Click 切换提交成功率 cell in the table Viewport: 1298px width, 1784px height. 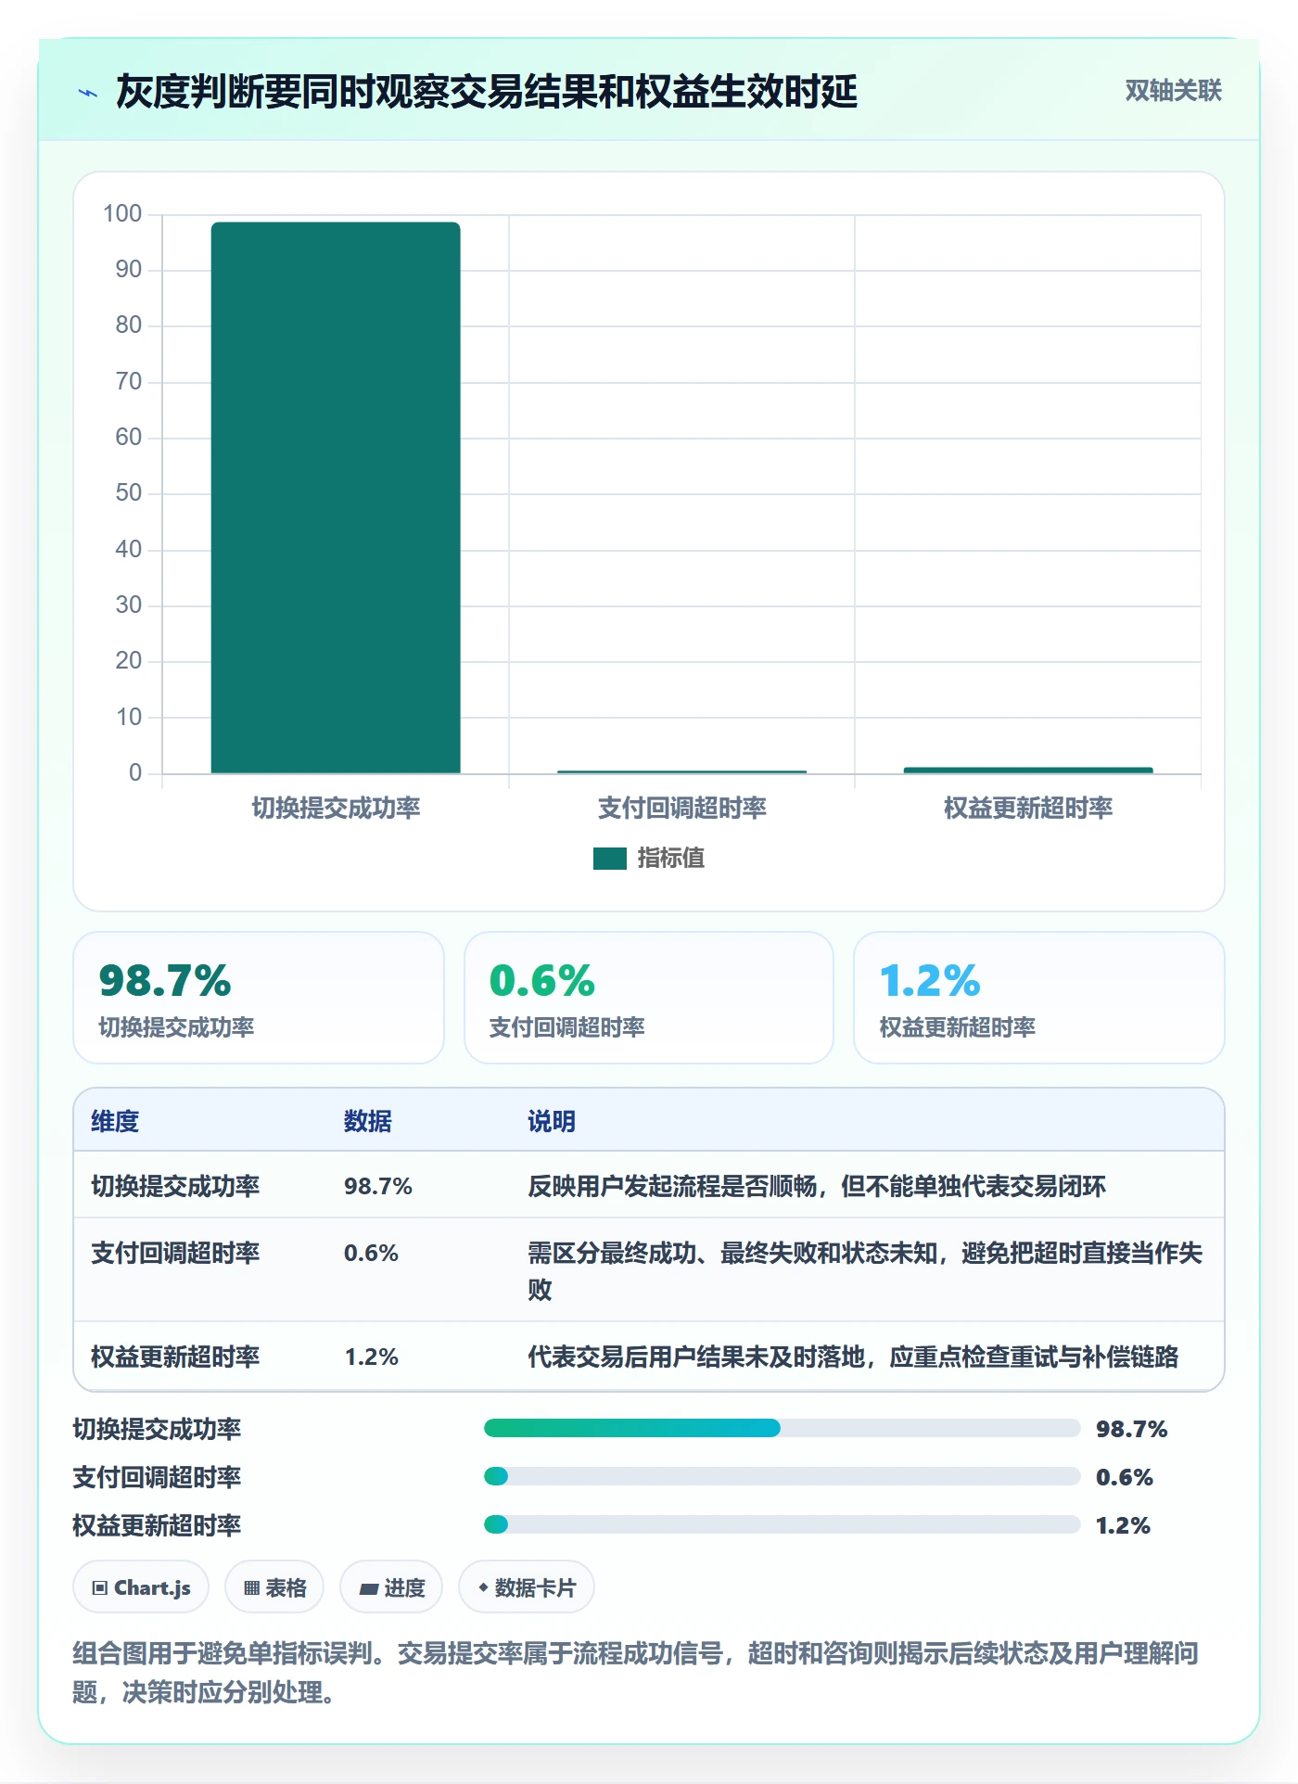pyautogui.click(x=175, y=1186)
